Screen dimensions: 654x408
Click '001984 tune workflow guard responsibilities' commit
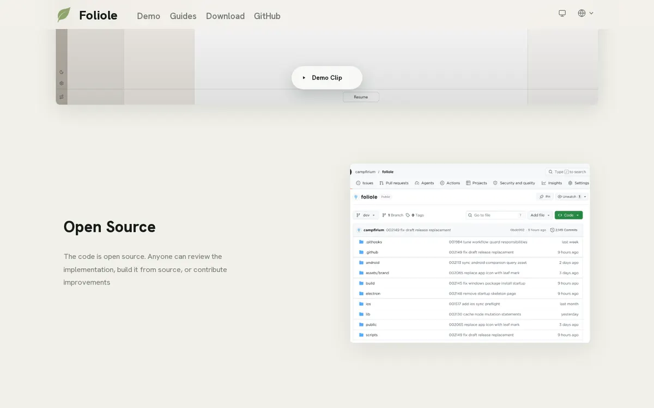[x=488, y=242]
